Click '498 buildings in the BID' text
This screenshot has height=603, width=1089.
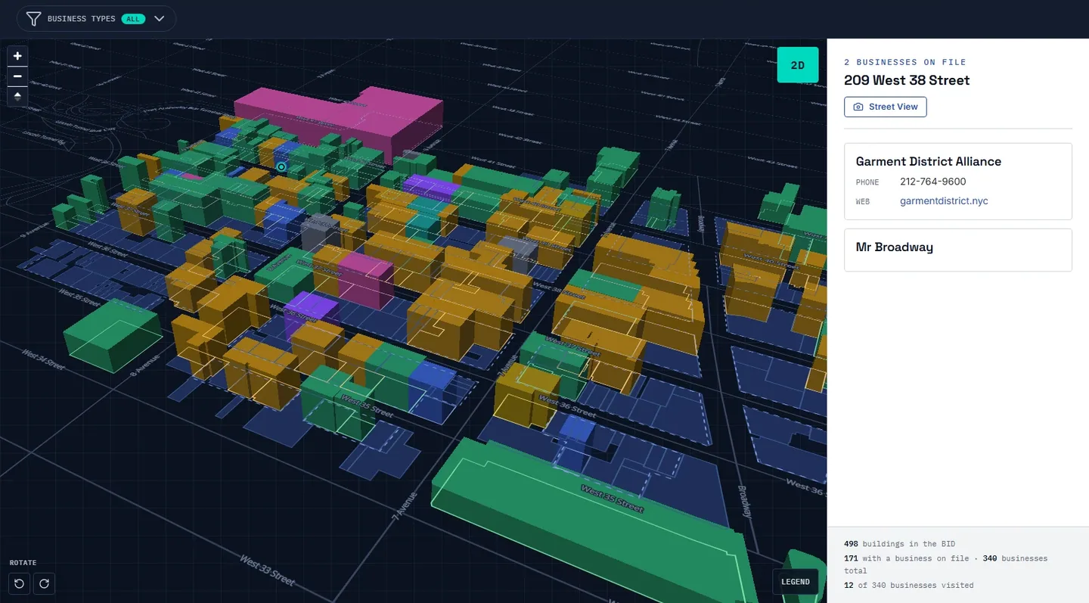899,544
